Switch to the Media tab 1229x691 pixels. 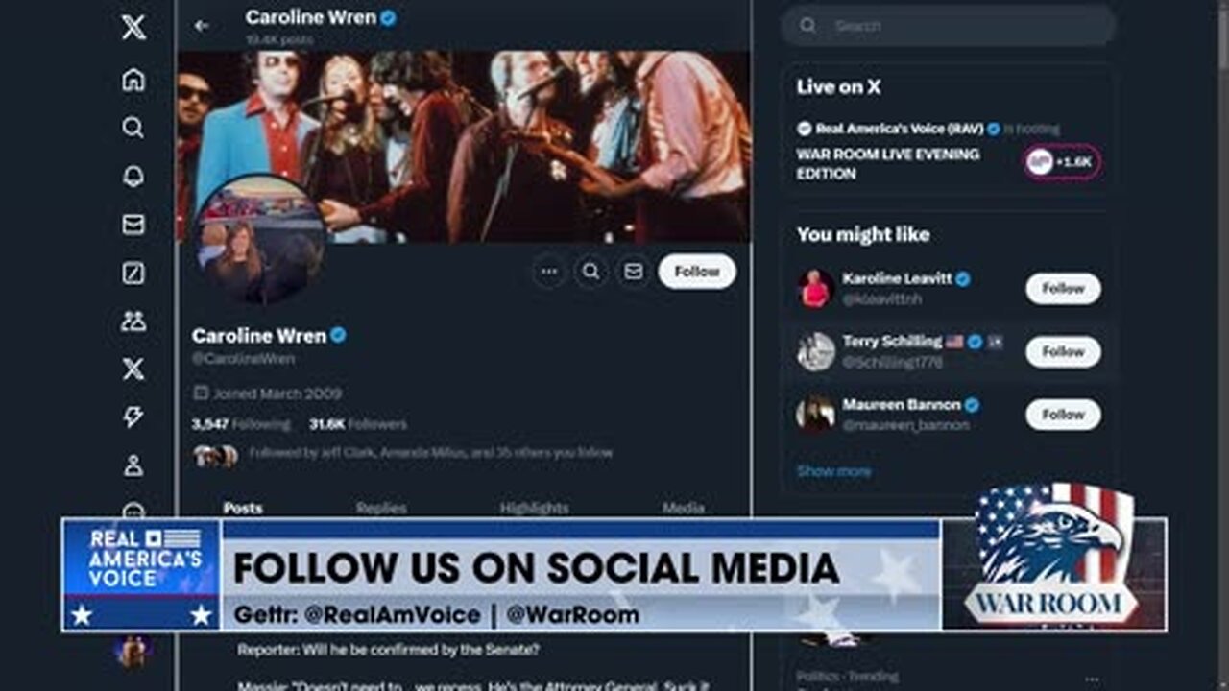[x=684, y=508]
